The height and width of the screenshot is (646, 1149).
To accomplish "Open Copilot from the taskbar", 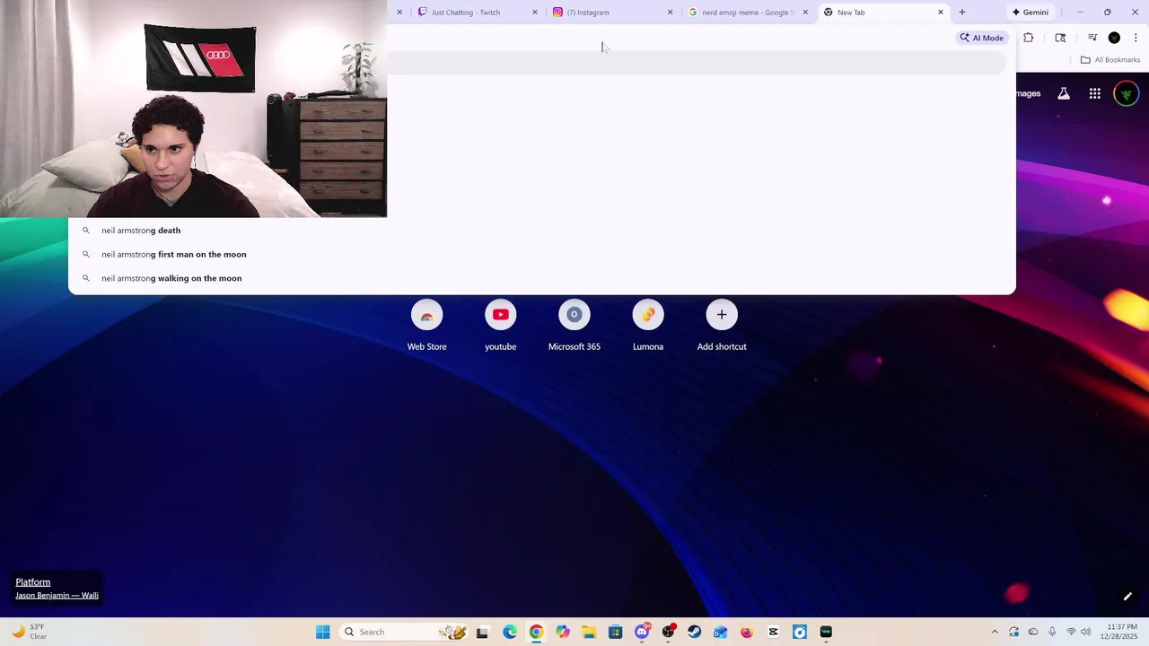I will click(563, 633).
